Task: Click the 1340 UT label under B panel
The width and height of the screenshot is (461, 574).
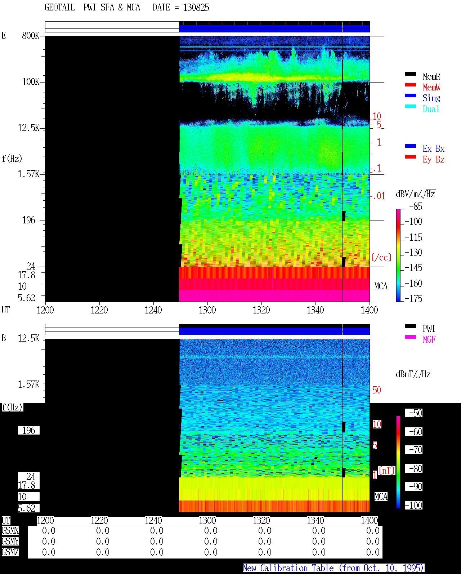Action: tap(315, 520)
